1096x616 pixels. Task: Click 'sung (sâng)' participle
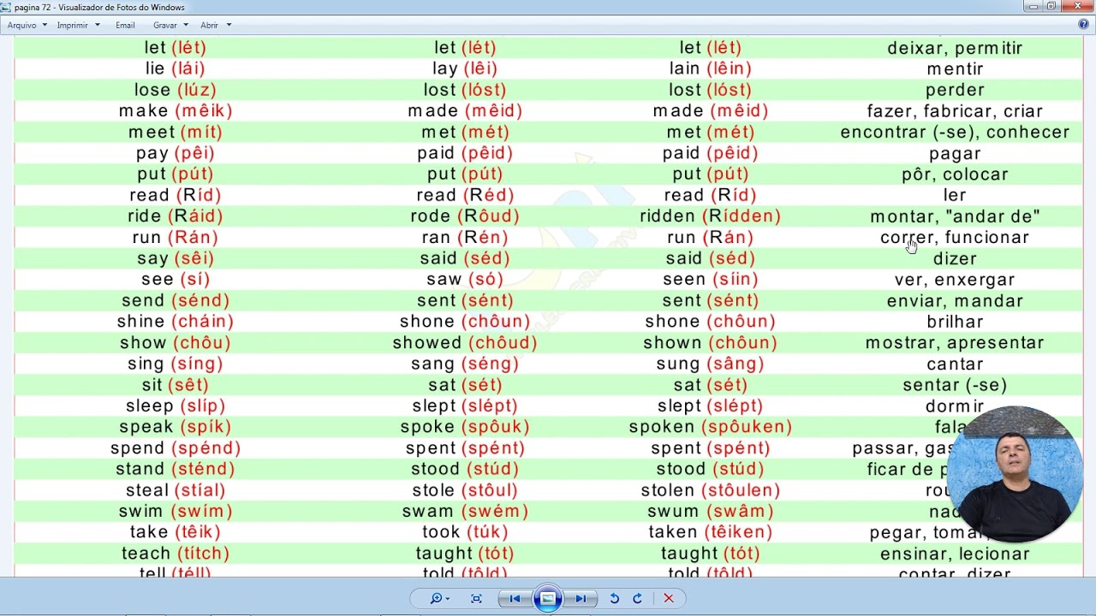(x=711, y=364)
